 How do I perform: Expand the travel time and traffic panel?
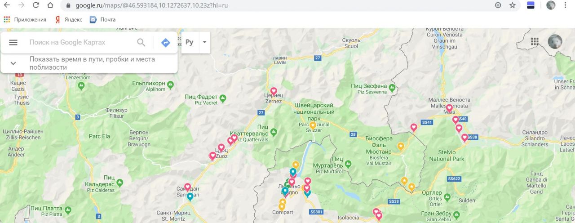coord(13,63)
